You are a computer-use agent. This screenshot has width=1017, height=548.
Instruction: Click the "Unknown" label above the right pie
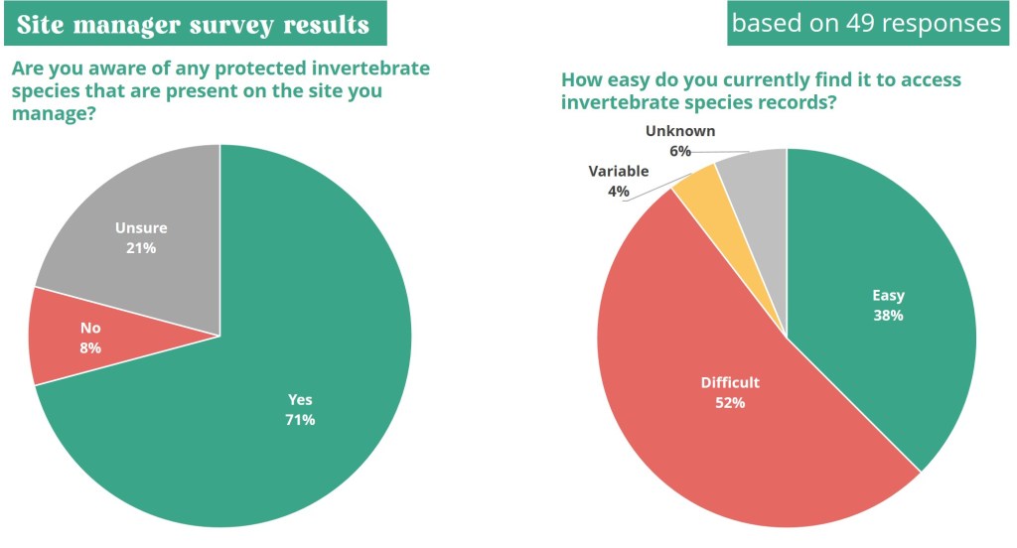coord(679,131)
